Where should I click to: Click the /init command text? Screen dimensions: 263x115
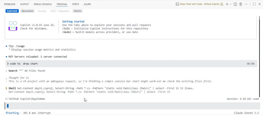(67, 29)
